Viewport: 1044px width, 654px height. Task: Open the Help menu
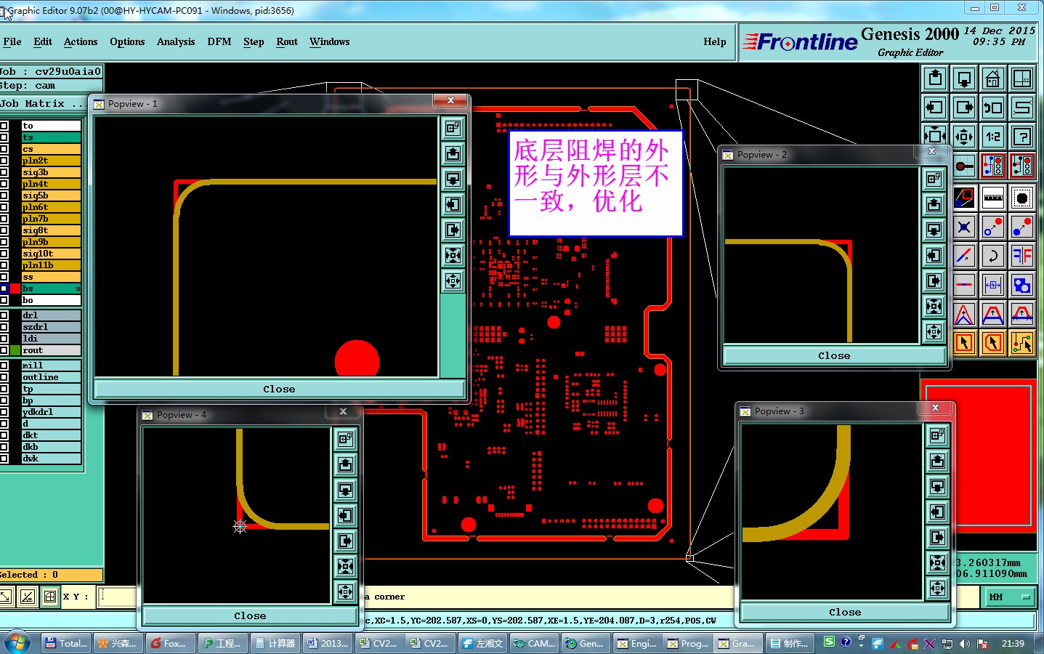pyautogui.click(x=715, y=41)
